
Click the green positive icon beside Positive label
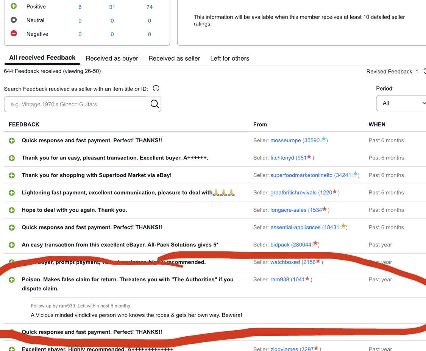click(14, 6)
